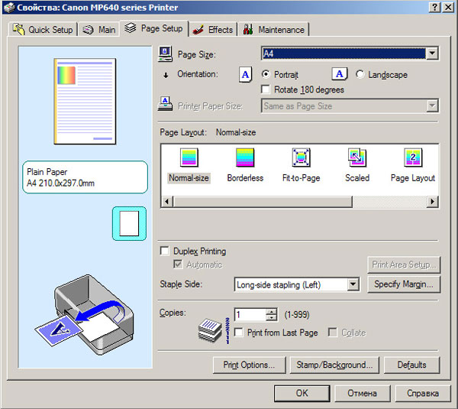Click the Page Size computer icon

[x=165, y=54]
